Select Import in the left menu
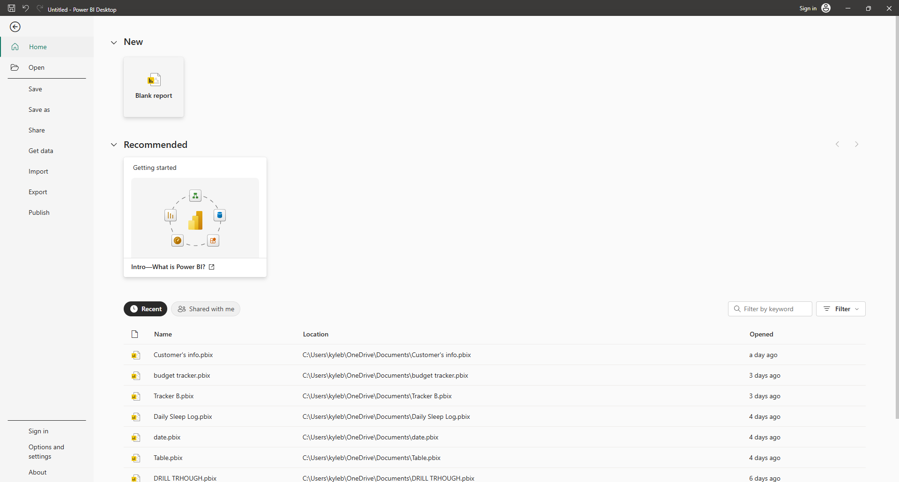The image size is (899, 482). click(x=38, y=171)
